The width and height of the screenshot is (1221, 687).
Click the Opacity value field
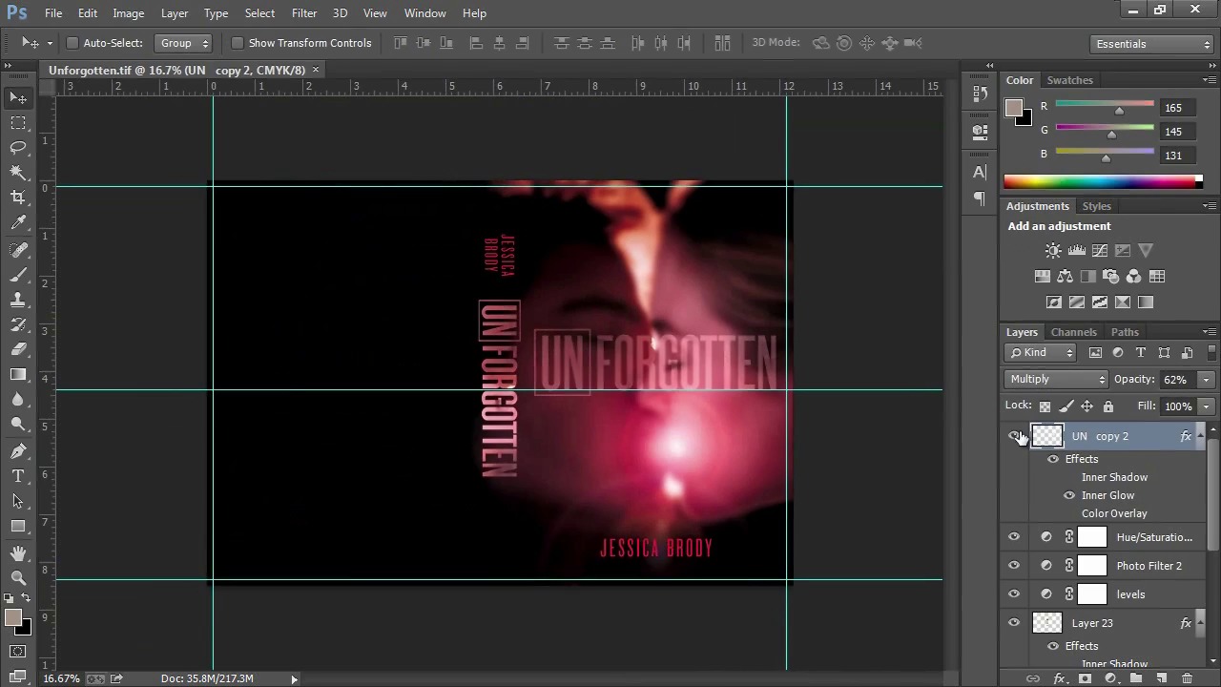[1175, 380]
